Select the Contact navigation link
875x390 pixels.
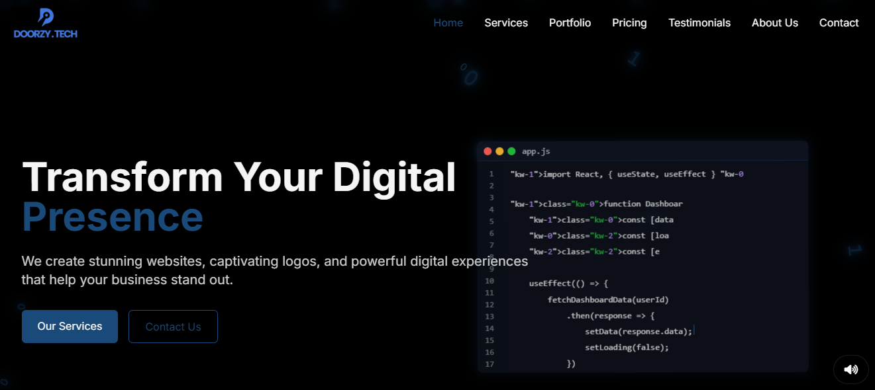coord(839,22)
